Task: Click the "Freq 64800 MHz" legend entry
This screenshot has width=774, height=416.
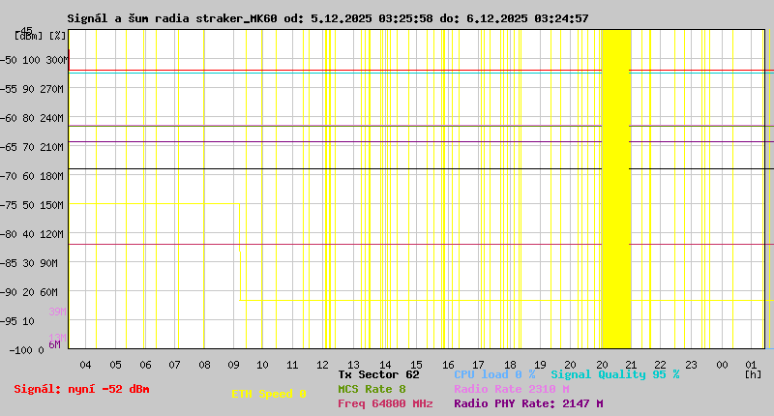Action: (385, 403)
